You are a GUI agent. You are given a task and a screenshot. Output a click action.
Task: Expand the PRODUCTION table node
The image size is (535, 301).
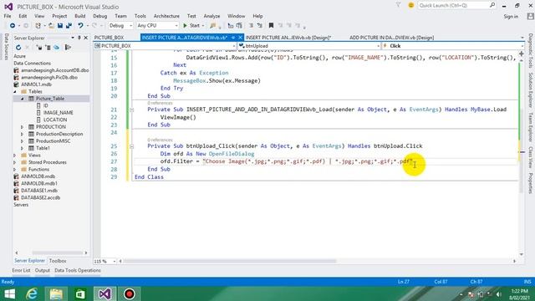pyautogui.click(x=23, y=127)
